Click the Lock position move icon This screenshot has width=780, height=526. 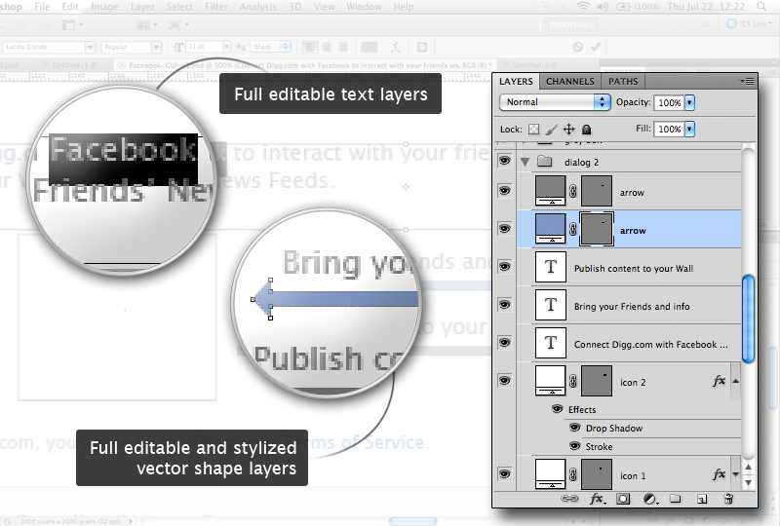[568, 130]
